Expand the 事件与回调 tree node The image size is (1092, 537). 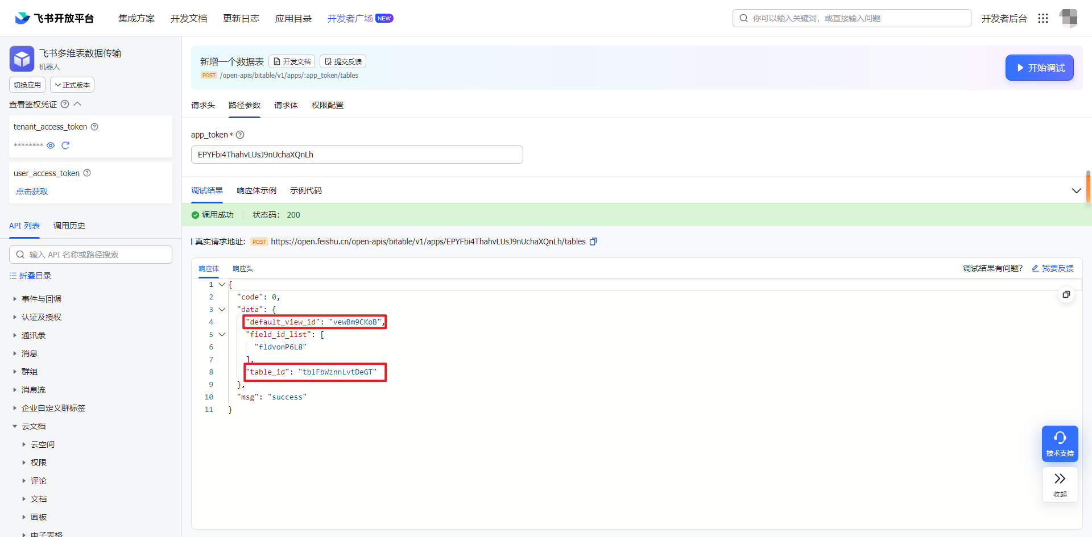click(x=15, y=299)
